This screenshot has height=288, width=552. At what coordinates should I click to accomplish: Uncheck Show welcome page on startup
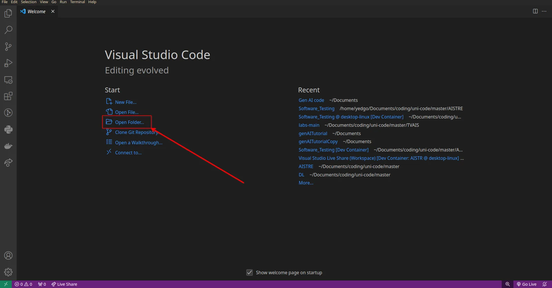[x=249, y=272]
